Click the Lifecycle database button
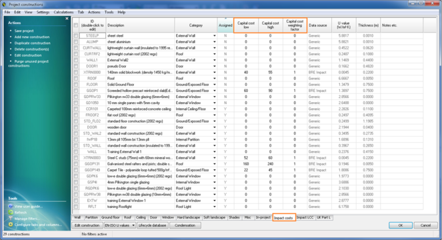Viewport: 442px width, 240px height. [152, 225]
